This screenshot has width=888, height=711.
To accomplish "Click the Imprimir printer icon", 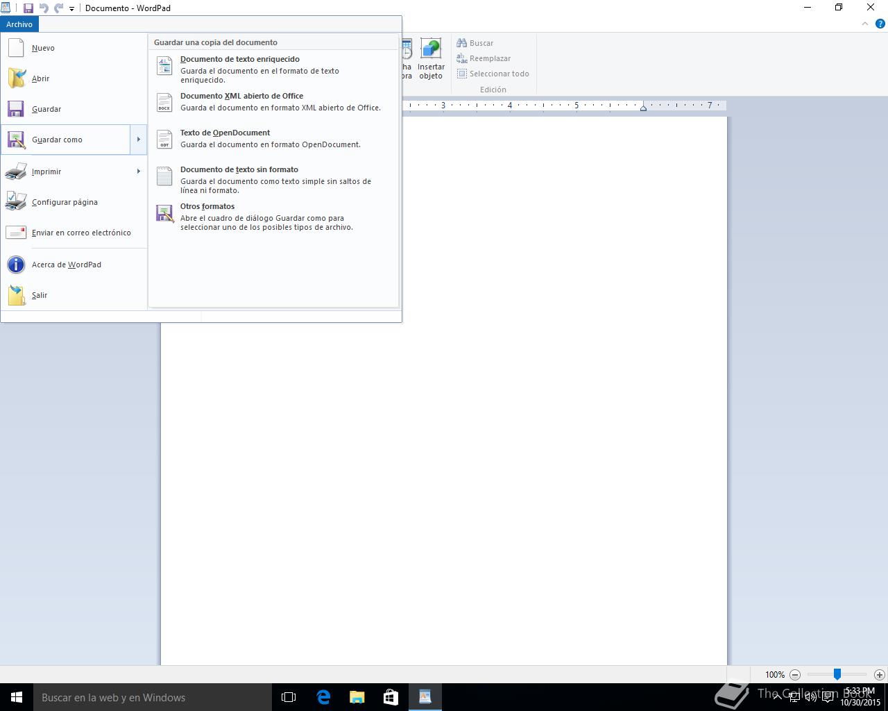I will click(x=16, y=172).
